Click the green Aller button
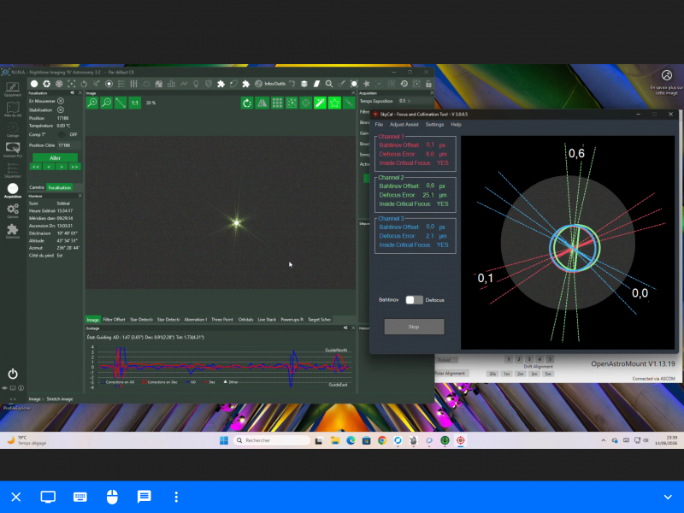 click(x=55, y=158)
